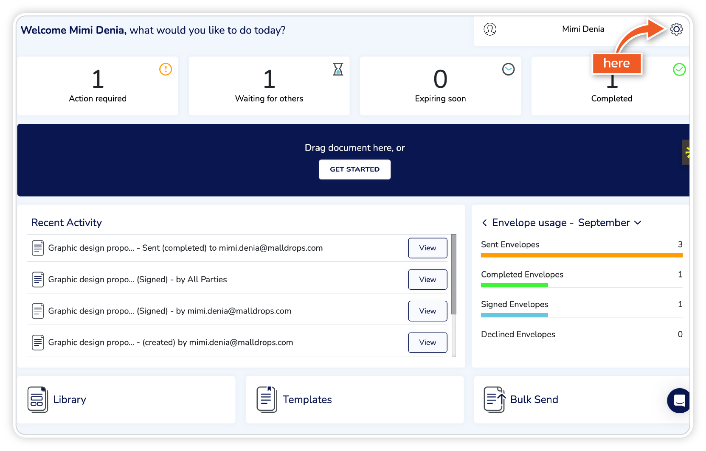
Task: Open the Completed card
Action: [610, 86]
